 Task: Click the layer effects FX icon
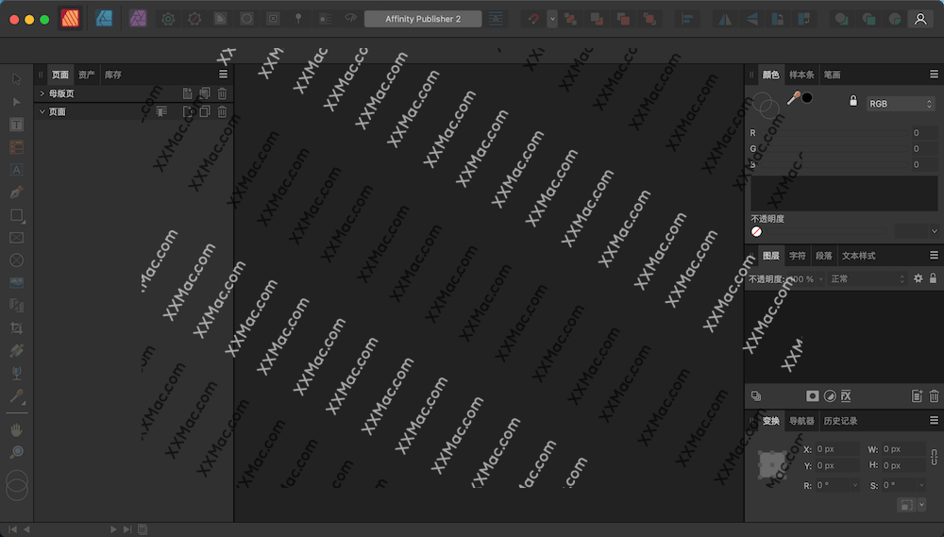(846, 396)
